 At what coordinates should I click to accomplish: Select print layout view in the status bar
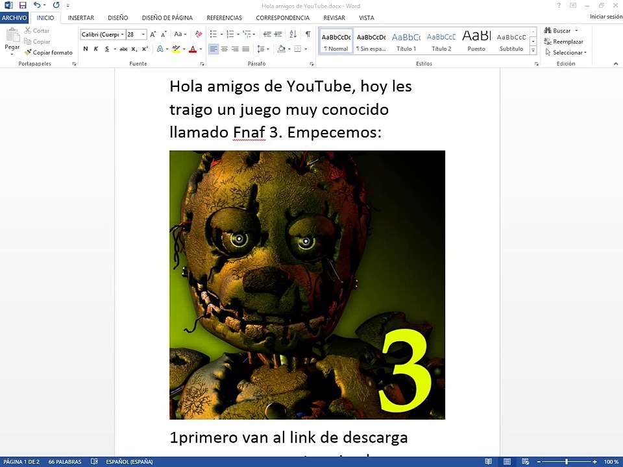(x=507, y=461)
